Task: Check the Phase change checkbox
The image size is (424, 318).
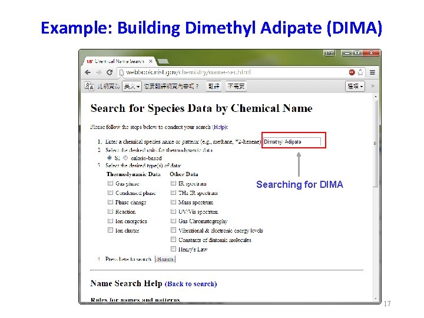Action: point(110,202)
